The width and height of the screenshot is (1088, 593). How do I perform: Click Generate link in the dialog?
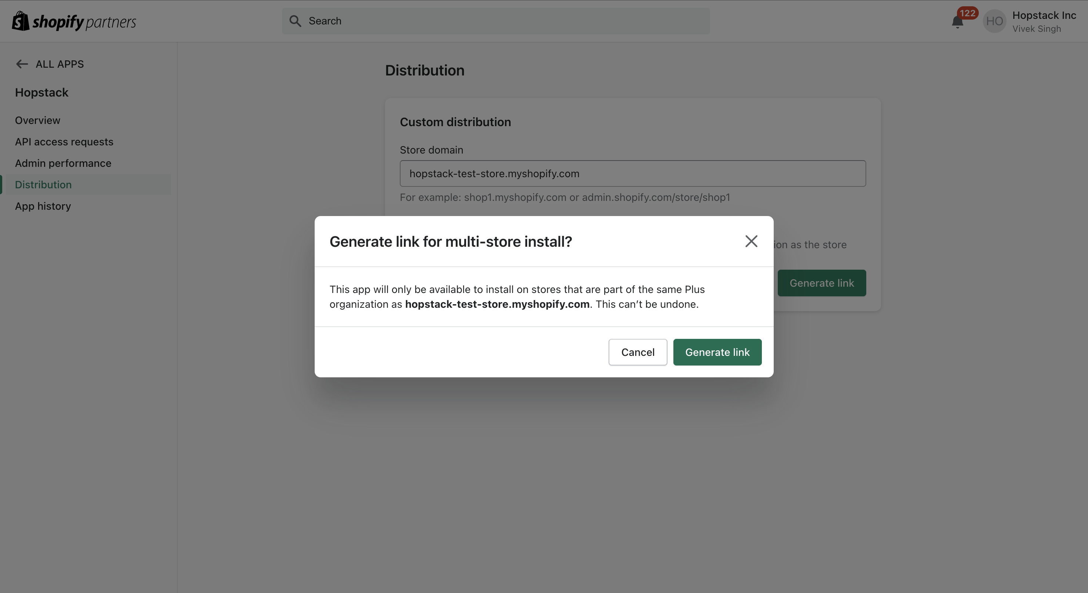pos(717,352)
